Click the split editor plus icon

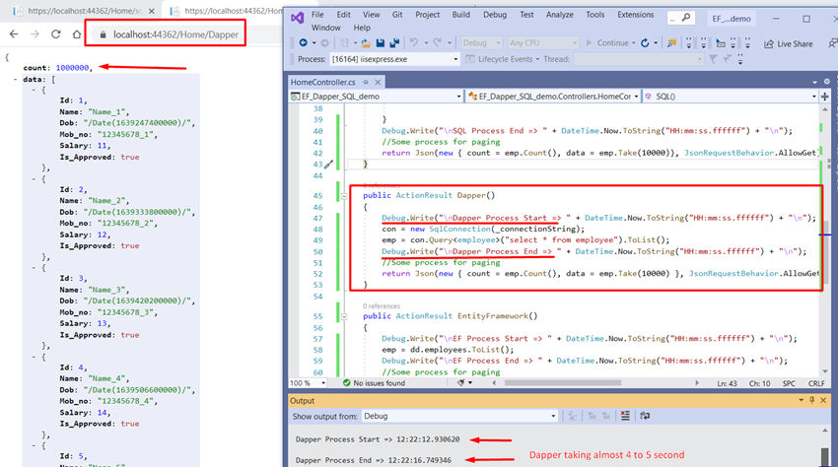[x=825, y=97]
